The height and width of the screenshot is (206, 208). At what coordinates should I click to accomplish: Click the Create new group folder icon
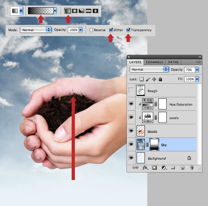pyautogui.click(x=173, y=168)
